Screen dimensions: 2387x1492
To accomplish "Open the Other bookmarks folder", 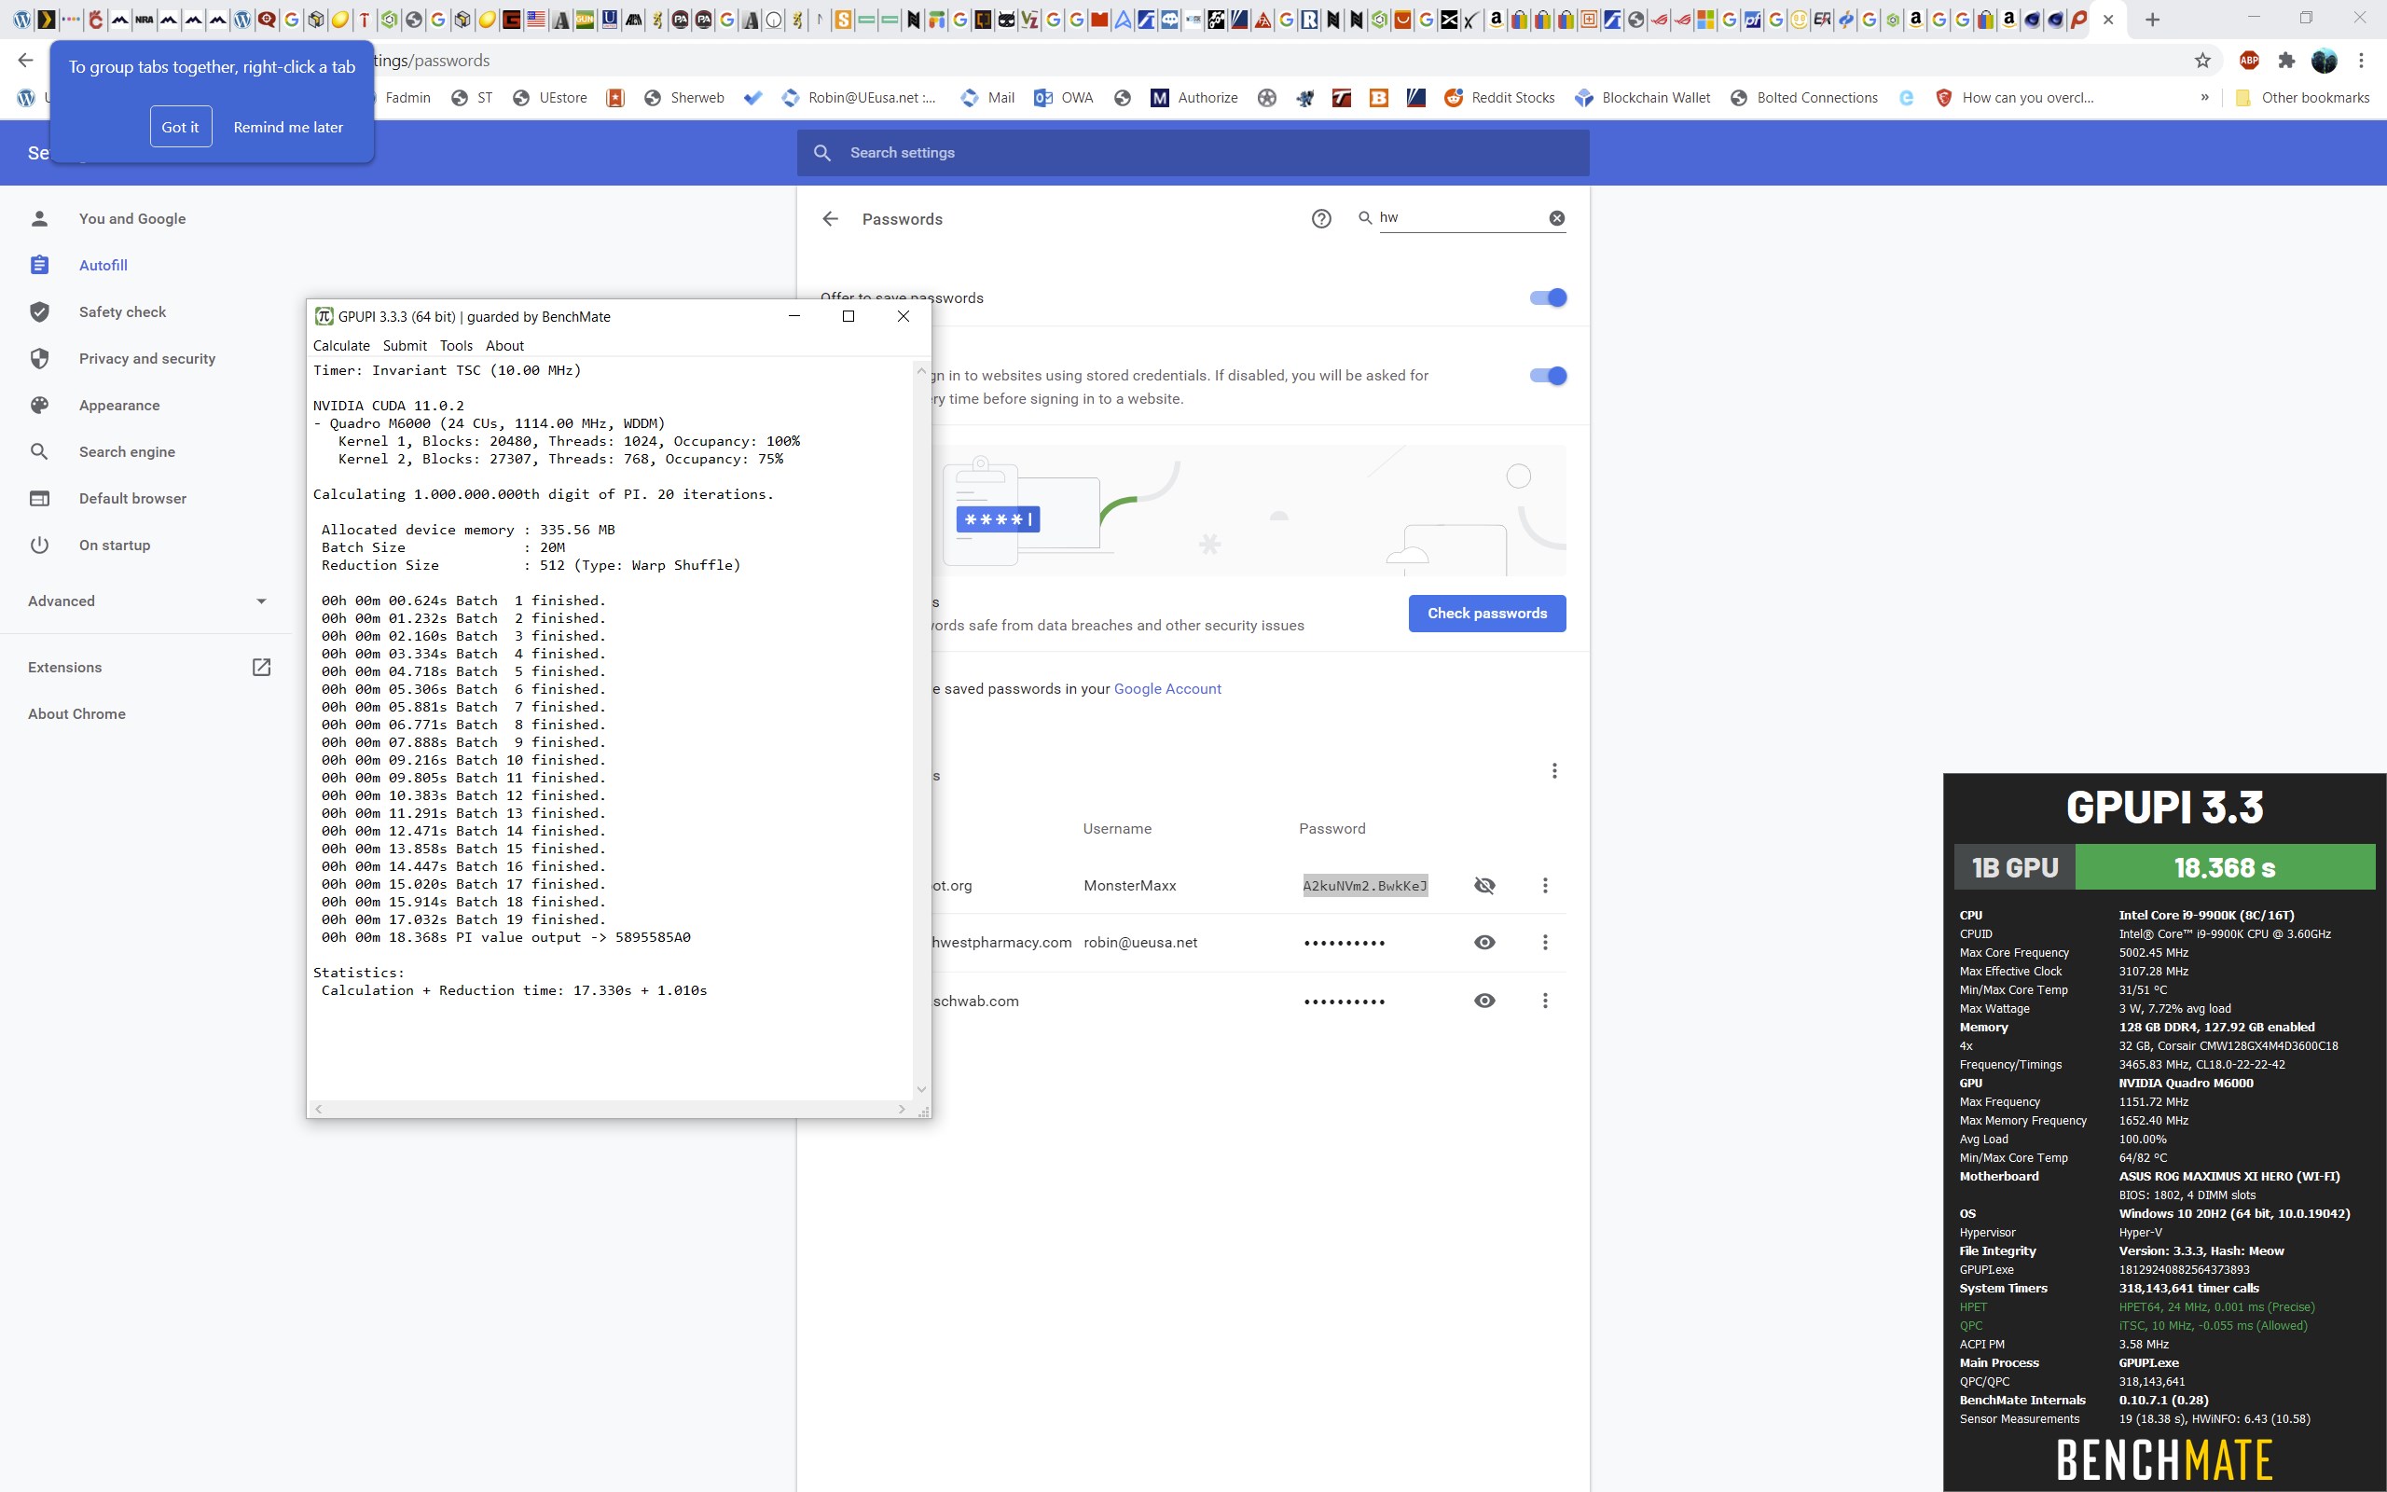I will (x=2302, y=98).
